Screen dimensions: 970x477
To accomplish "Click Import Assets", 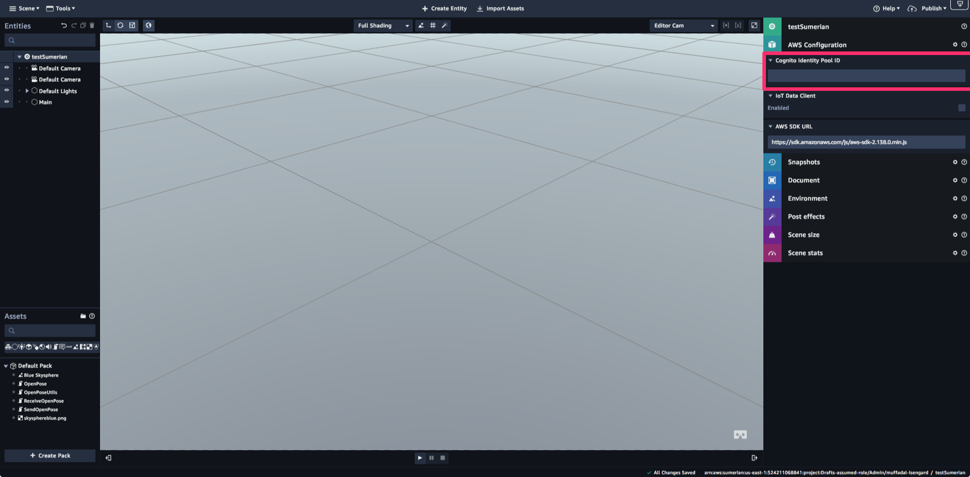I will click(x=500, y=8).
